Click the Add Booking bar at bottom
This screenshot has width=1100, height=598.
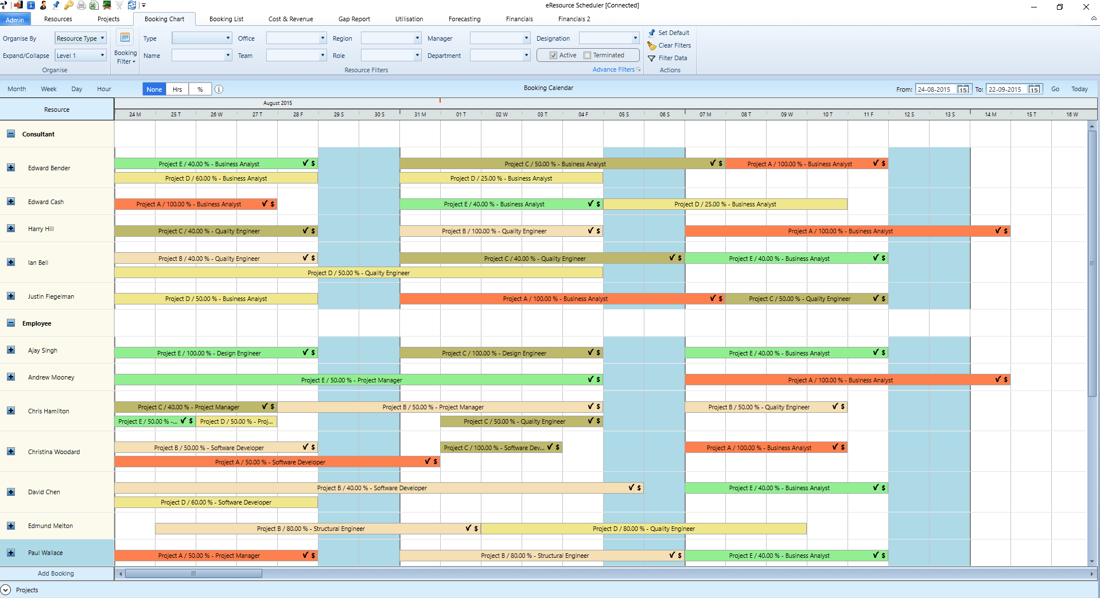56,573
